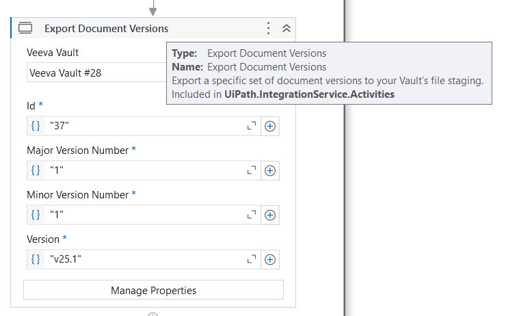519x316 pixels.
Task: Expand the Major Version Number expression editor
Action: 252,170
